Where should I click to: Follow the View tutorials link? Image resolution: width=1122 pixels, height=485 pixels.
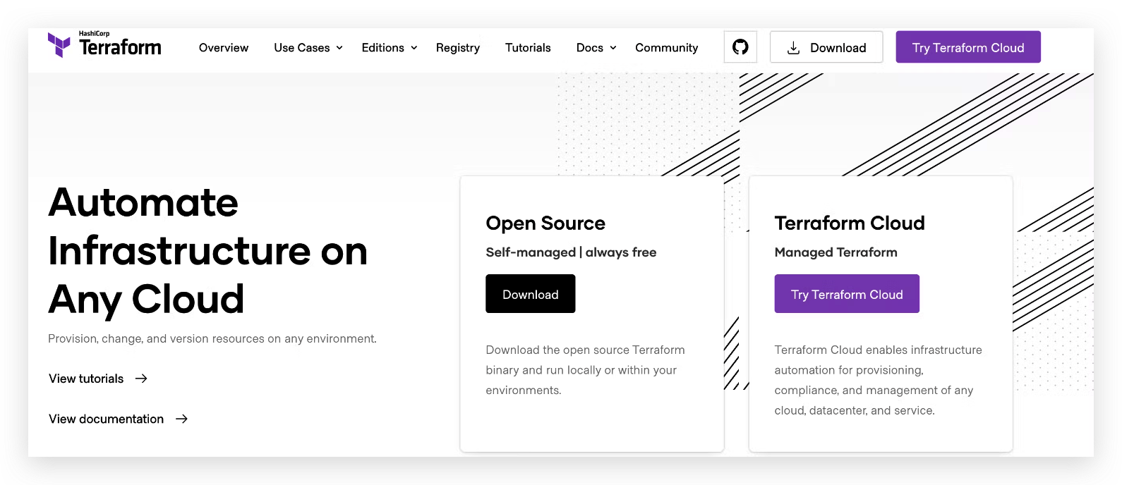(x=86, y=379)
